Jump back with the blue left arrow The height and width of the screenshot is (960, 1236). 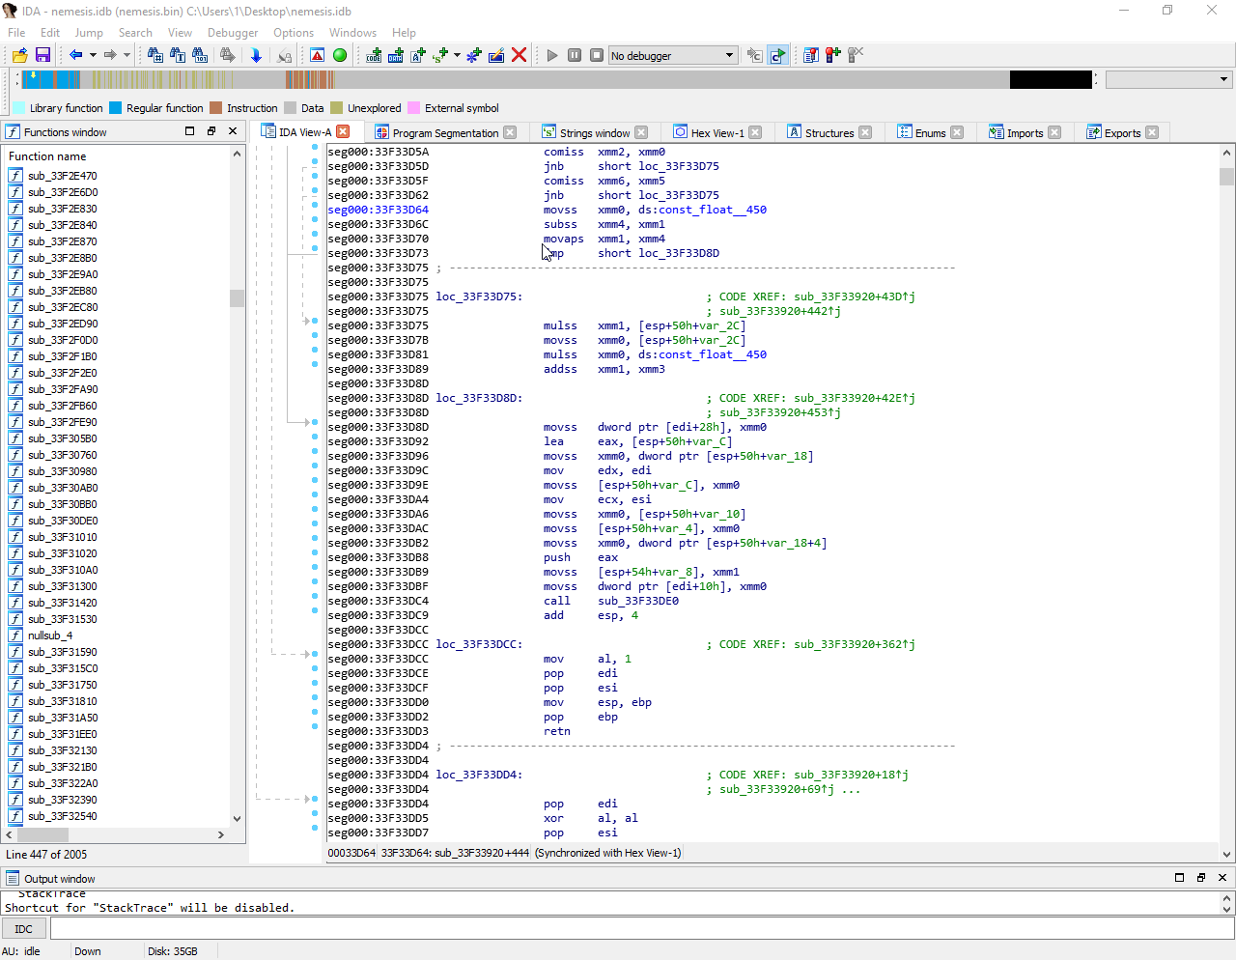[x=75, y=55]
